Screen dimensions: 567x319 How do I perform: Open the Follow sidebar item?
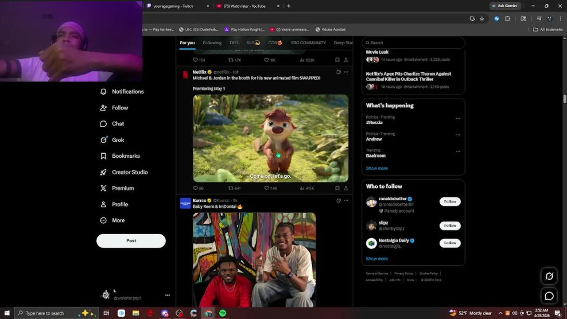114,108
